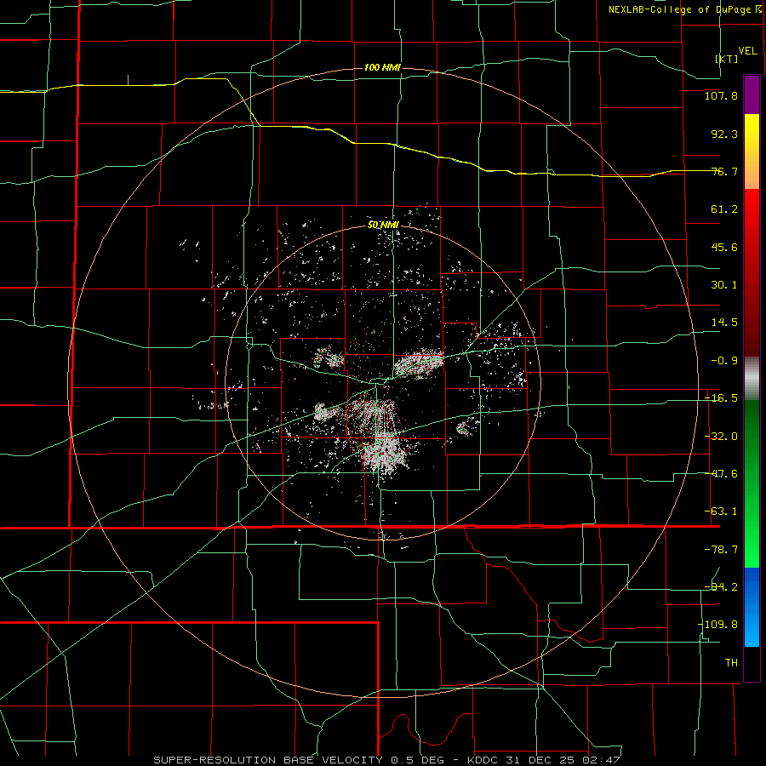Click the Super-Resolution Base Velocity caption
The height and width of the screenshot is (766, 766).
pyautogui.click(x=387, y=760)
